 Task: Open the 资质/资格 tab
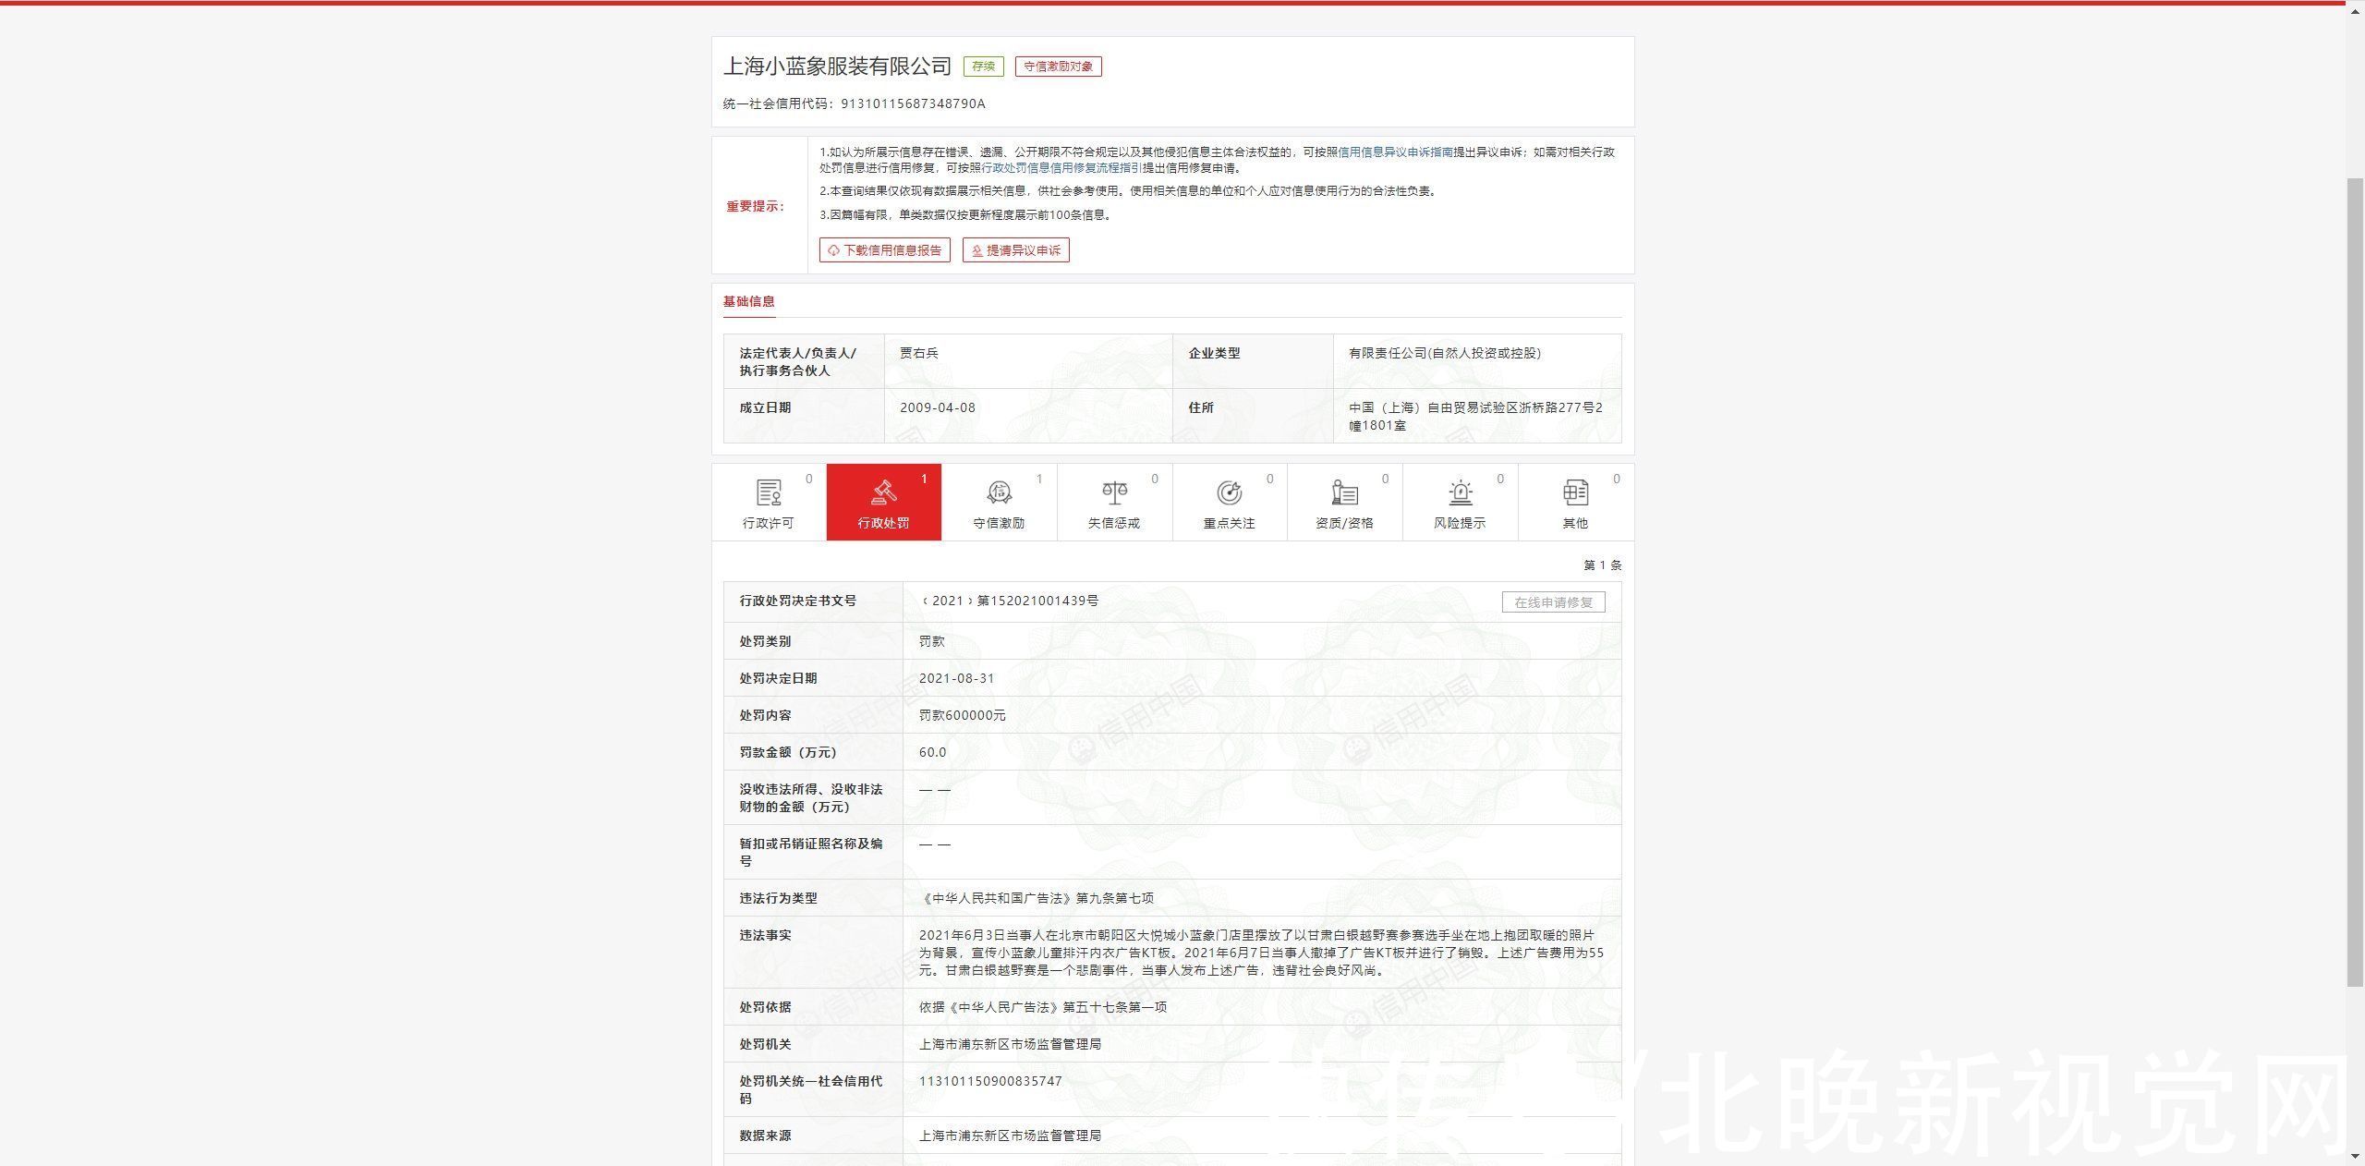1345,502
